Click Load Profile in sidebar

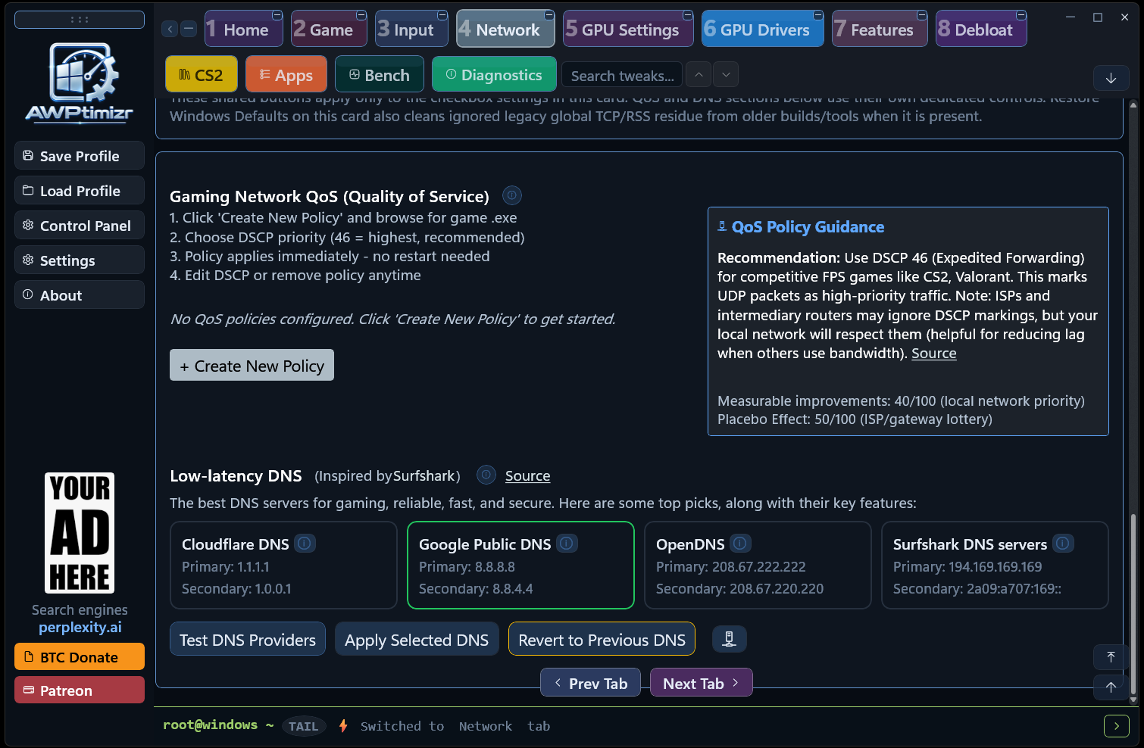pyautogui.click(x=80, y=190)
